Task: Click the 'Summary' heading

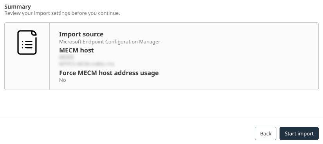Action: 18,7
